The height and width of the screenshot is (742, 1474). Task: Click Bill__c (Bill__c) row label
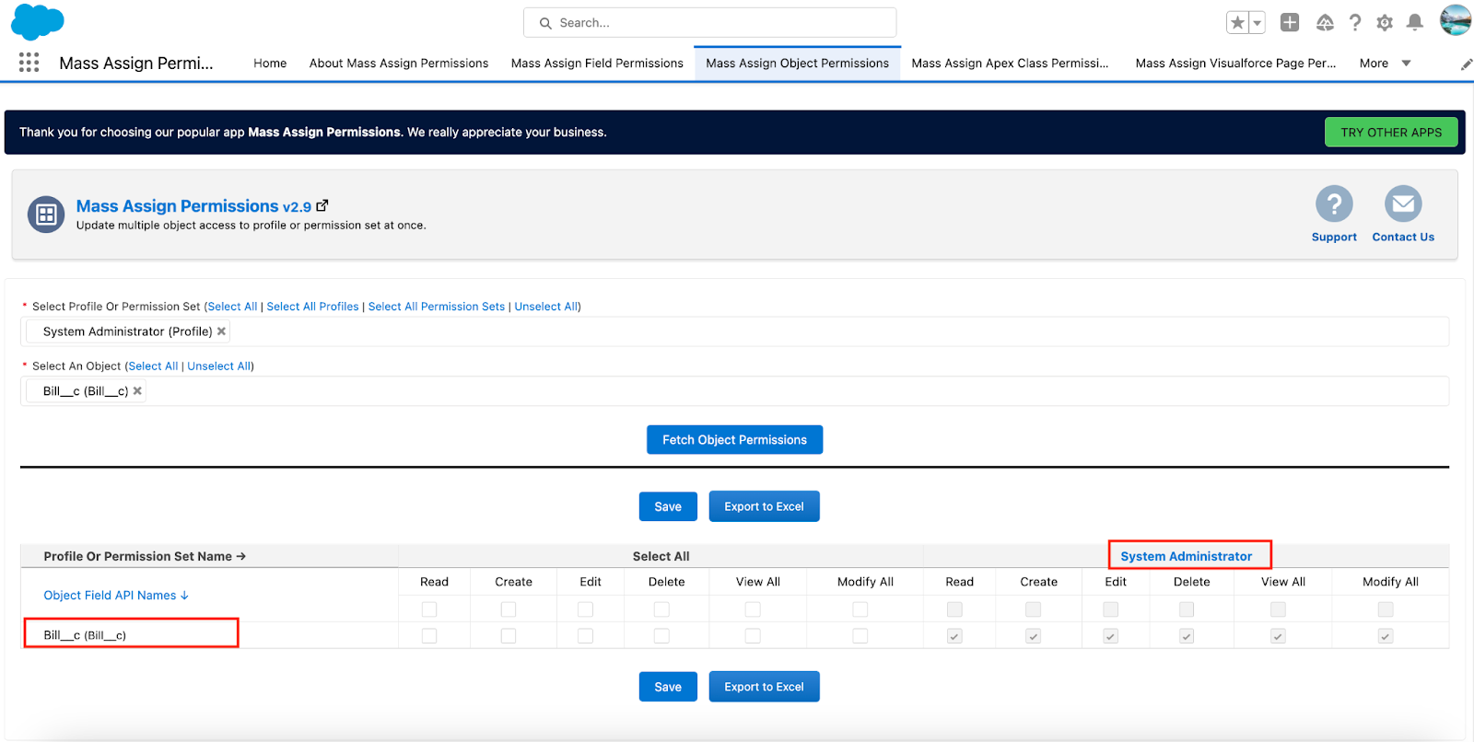[85, 635]
